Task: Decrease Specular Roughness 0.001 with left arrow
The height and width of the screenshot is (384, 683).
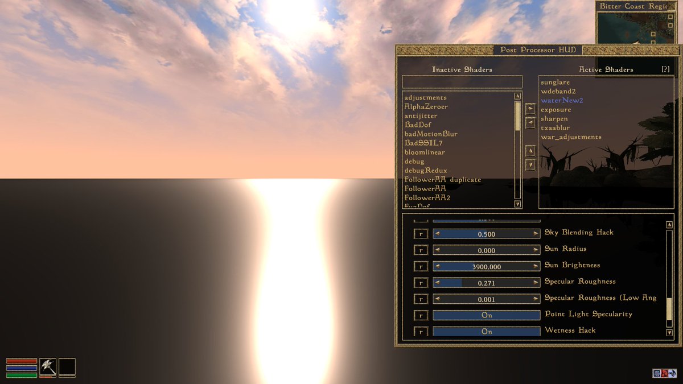Action: pyautogui.click(x=437, y=299)
